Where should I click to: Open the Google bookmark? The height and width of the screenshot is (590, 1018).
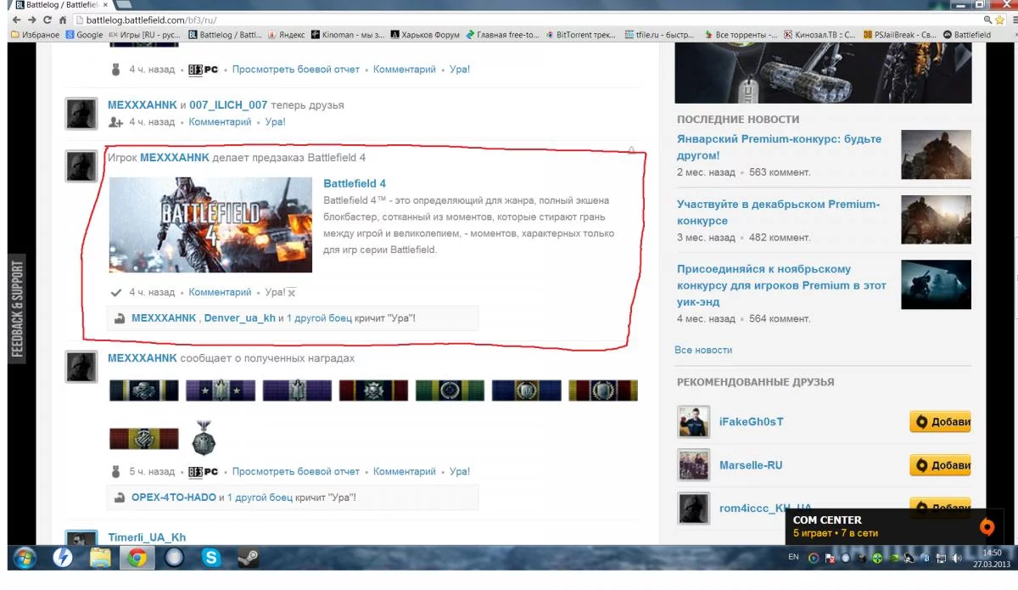[x=84, y=35]
